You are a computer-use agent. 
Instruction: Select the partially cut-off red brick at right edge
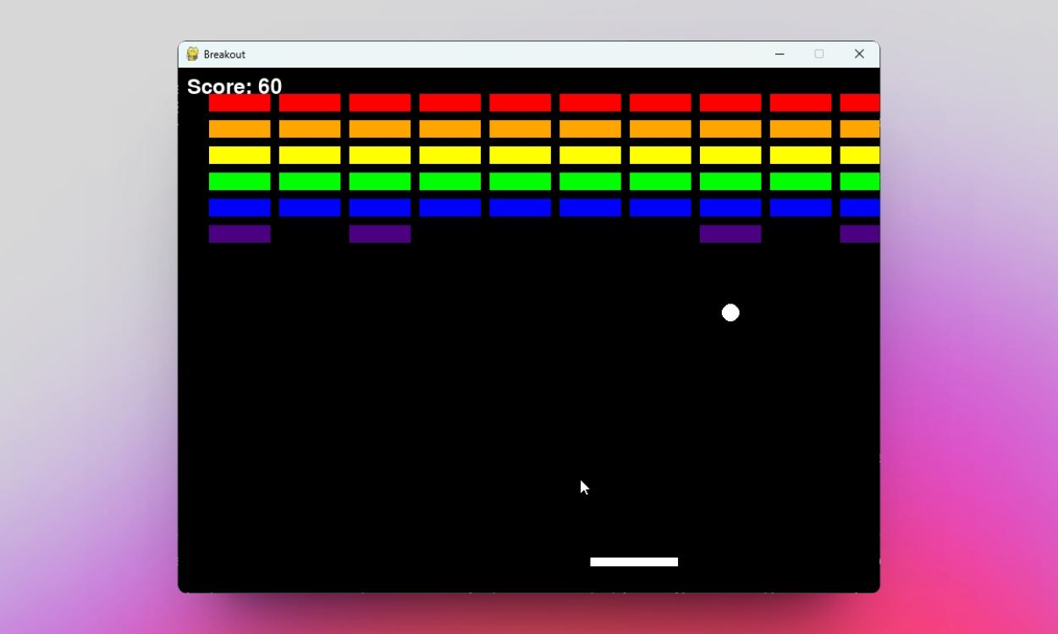tap(860, 103)
